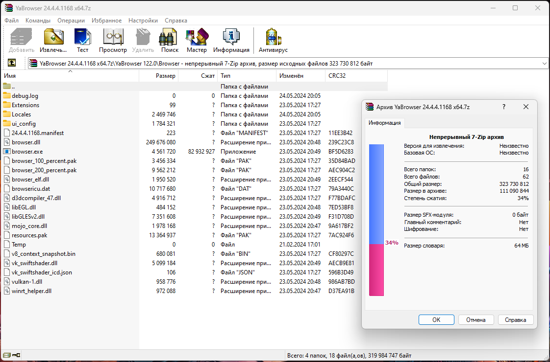Click the resources.pak file icon
Image resolution: width=550 pixels, height=362 pixels.
(x=7, y=235)
